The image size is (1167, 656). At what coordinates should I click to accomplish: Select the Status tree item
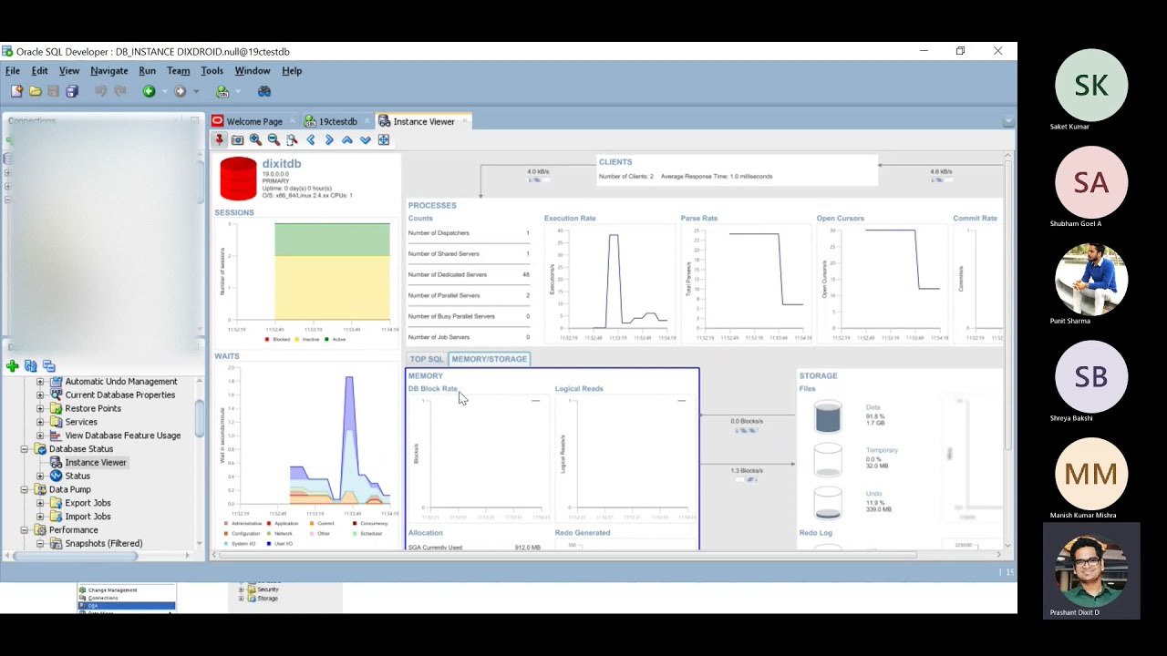click(77, 476)
